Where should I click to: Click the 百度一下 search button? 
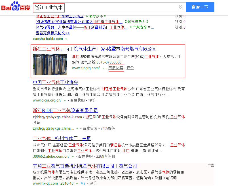click(x=200, y=7)
